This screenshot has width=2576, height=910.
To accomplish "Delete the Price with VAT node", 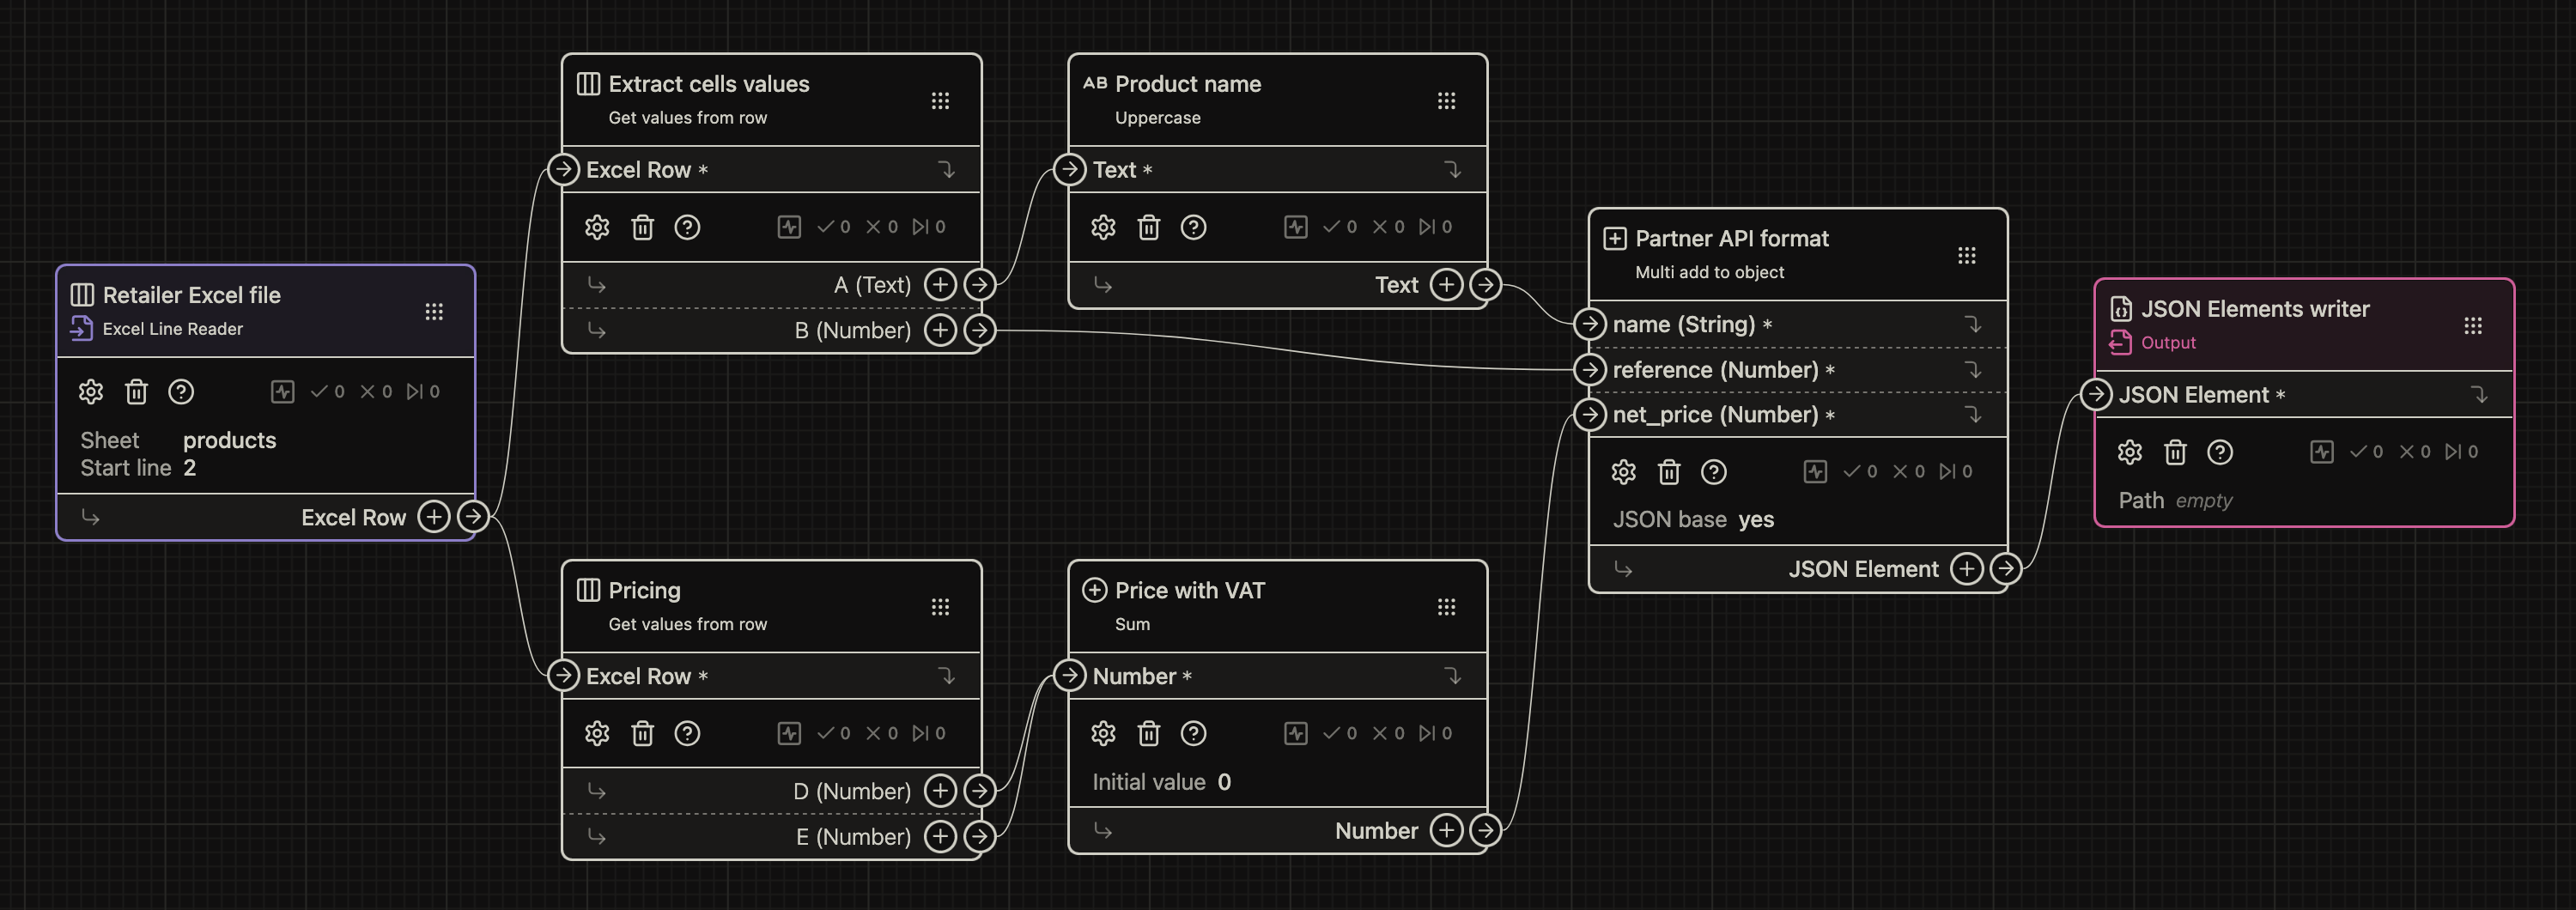I will [1149, 734].
